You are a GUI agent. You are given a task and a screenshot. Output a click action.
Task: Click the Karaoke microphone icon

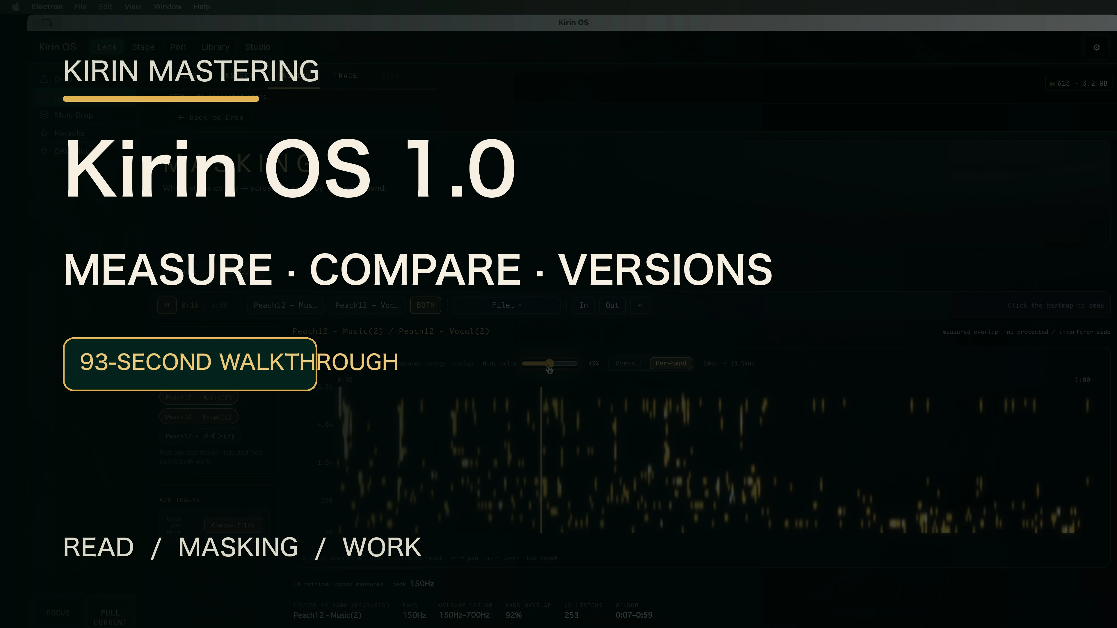point(44,133)
